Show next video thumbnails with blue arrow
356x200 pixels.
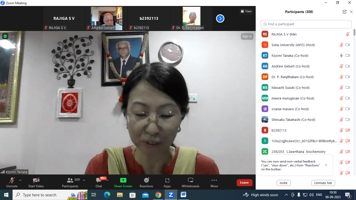coord(220,18)
